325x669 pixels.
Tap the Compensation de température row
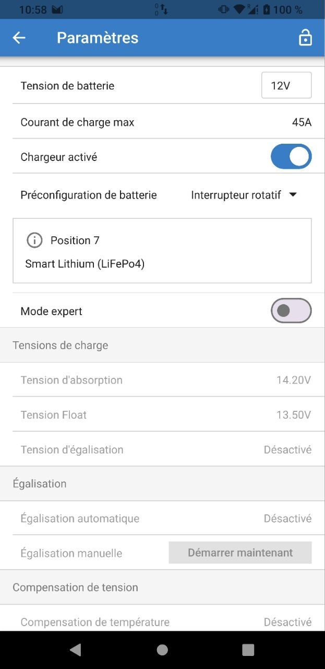point(162,622)
